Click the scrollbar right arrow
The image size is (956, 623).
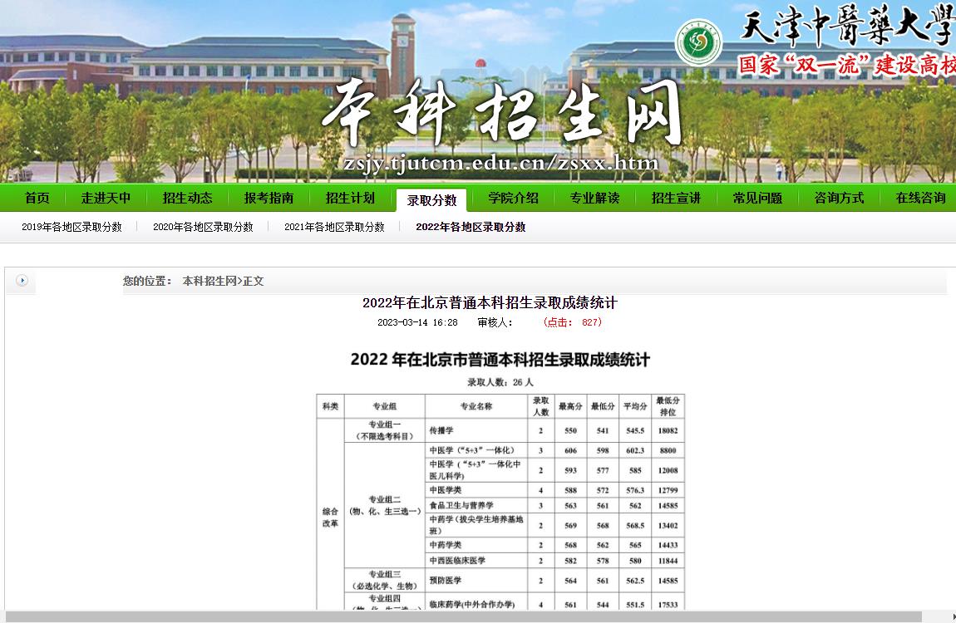[x=953, y=617]
